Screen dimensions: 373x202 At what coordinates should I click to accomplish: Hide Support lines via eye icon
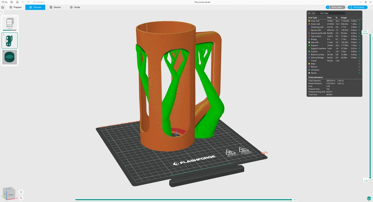(x=359, y=45)
